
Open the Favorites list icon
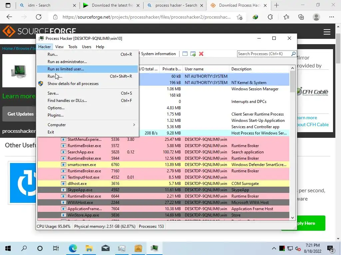[286, 17]
